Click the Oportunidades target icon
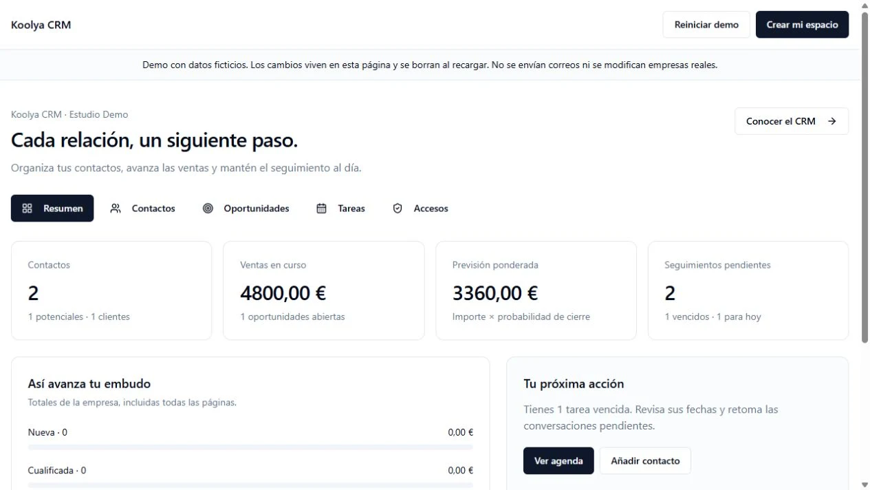 coord(208,209)
